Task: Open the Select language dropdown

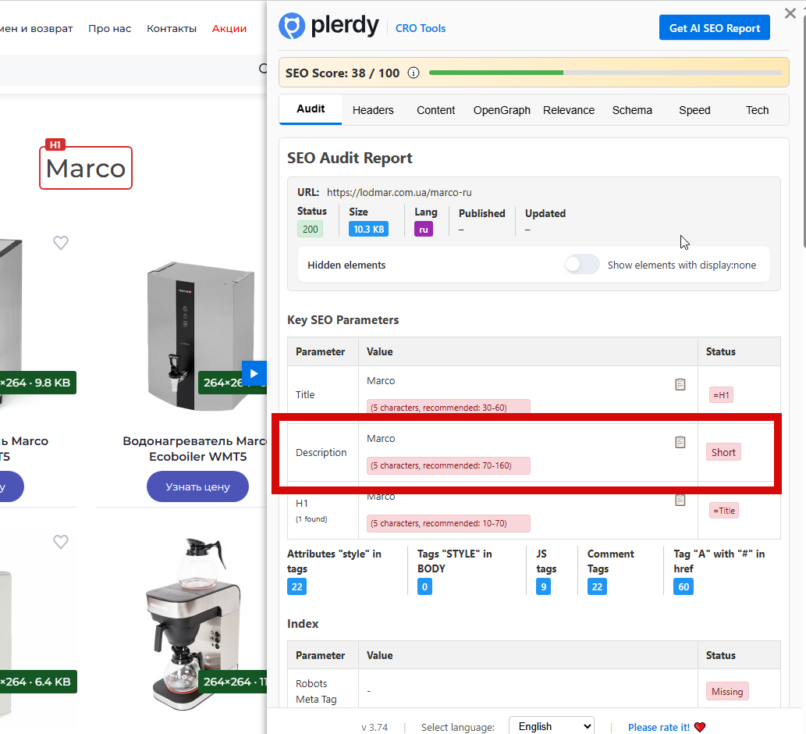Action: tap(552, 725)
